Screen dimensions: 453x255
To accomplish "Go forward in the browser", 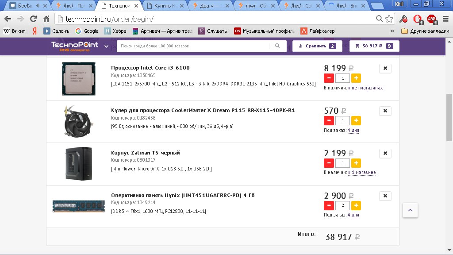I will (20, 19).
